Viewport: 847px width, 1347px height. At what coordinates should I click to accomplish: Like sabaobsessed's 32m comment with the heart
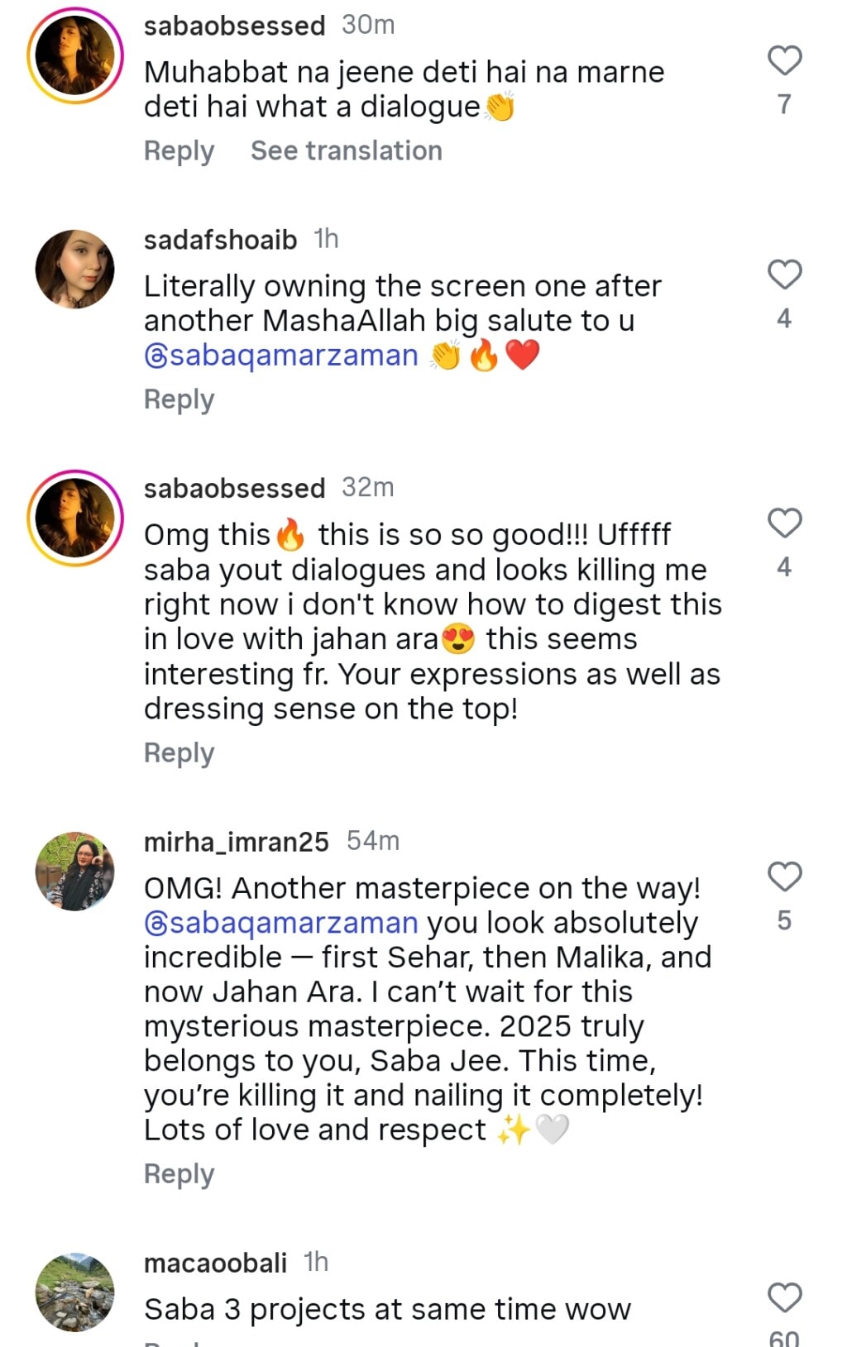(784, 523)
